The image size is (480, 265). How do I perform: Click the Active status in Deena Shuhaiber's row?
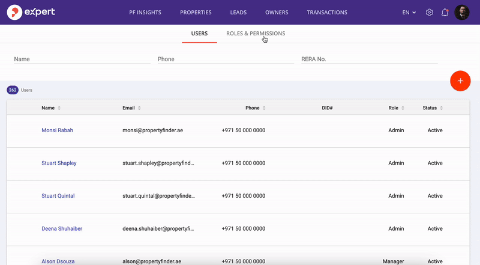point(435,229)
